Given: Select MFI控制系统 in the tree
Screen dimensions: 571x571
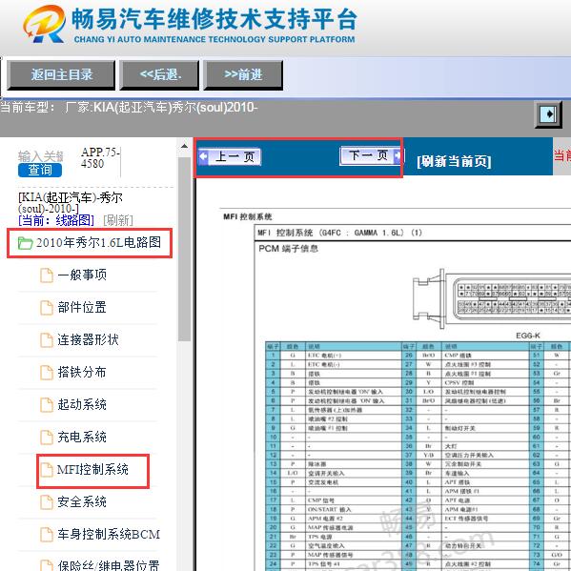Looking at the screenshot, I should pos(92,469).
